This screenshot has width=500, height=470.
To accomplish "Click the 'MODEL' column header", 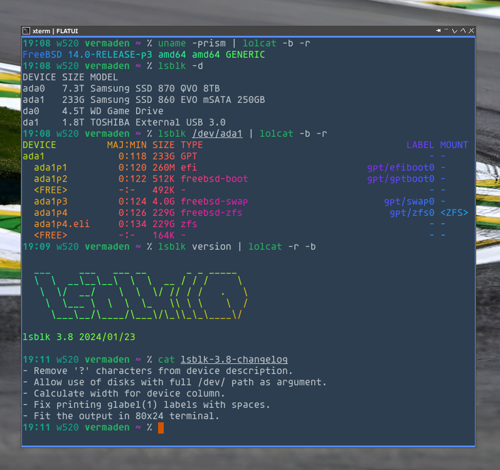I will pos(104,77).
